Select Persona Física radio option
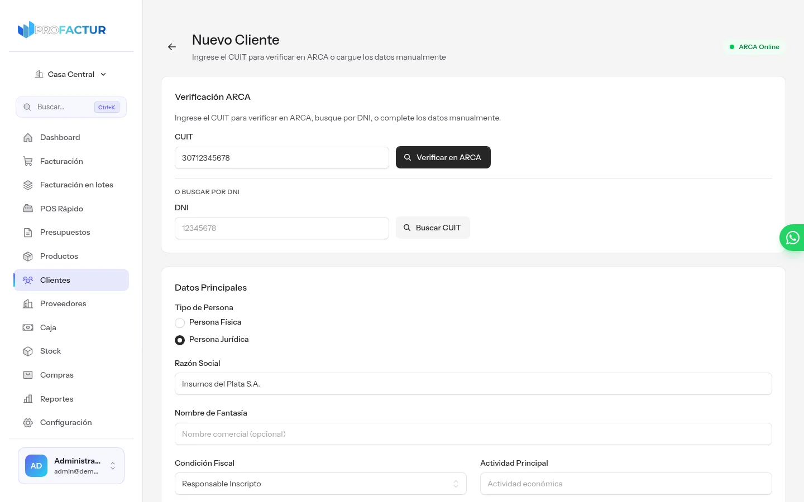Screen dimensions: 804x502 [x=180, y=323]
